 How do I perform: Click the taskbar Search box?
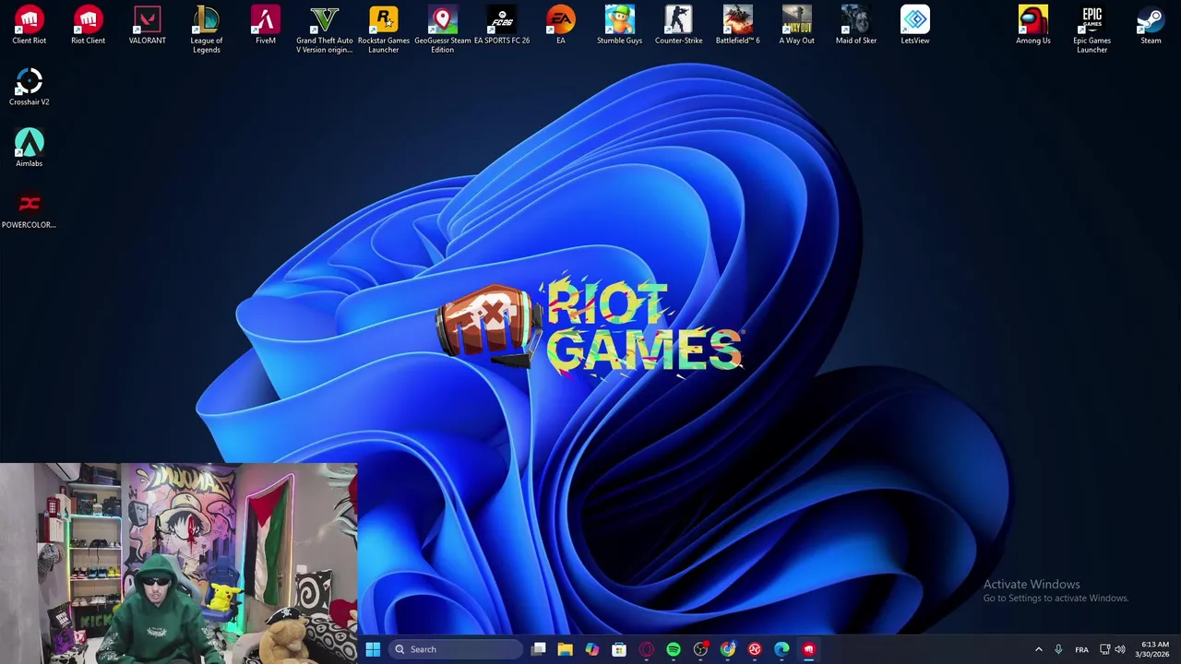point(455,649)
